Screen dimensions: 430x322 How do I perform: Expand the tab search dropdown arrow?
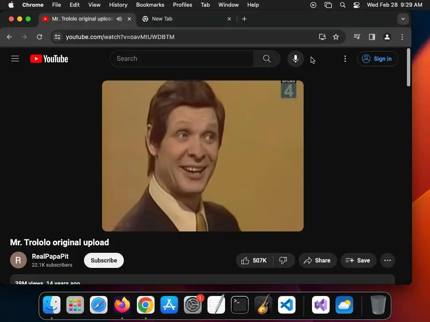403,19
